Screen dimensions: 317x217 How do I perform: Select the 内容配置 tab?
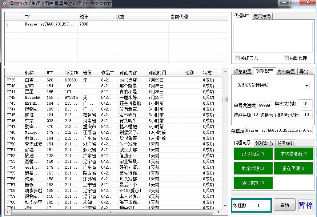[286, 72]
